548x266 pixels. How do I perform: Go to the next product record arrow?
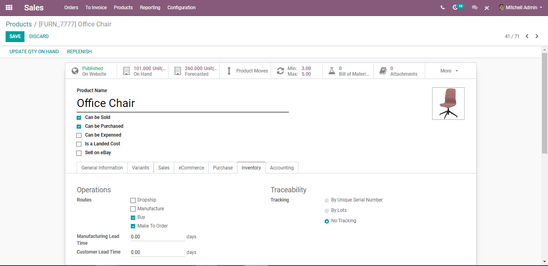(x=537, y=36)
